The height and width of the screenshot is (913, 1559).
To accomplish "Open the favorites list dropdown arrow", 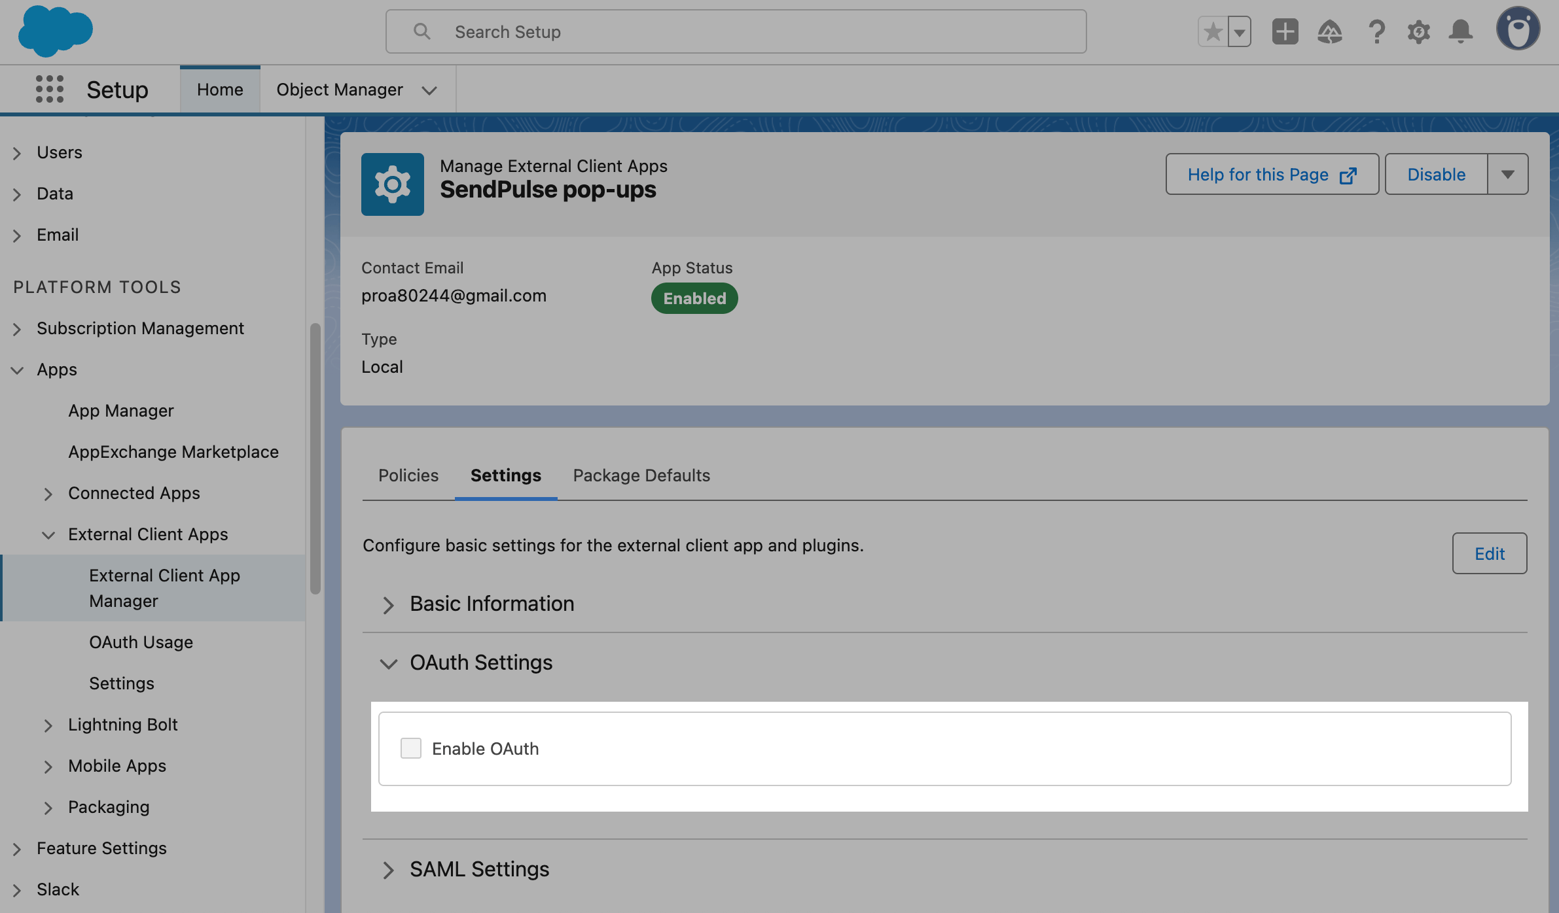I will (x=1240, y=32).
